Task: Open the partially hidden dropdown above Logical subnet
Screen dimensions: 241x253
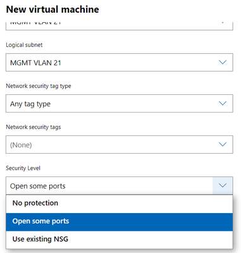Action: (120, 26)
